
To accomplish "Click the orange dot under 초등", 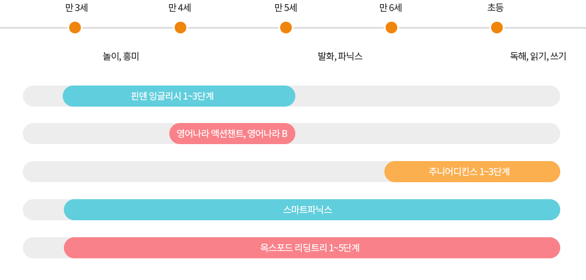I will click(497, 28).
